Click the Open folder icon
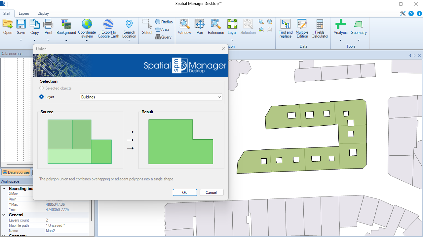423x237 pixels. point(8,24)
